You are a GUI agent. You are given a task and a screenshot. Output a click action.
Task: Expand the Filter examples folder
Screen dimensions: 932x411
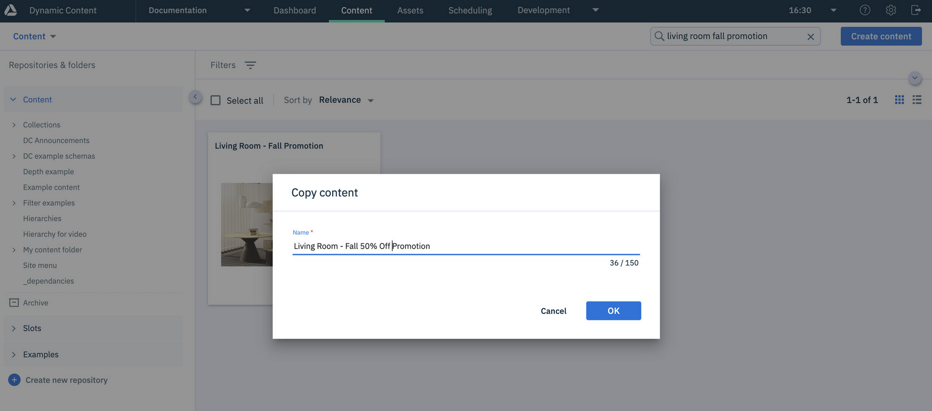pyautogui.click(x=14, y=203)
